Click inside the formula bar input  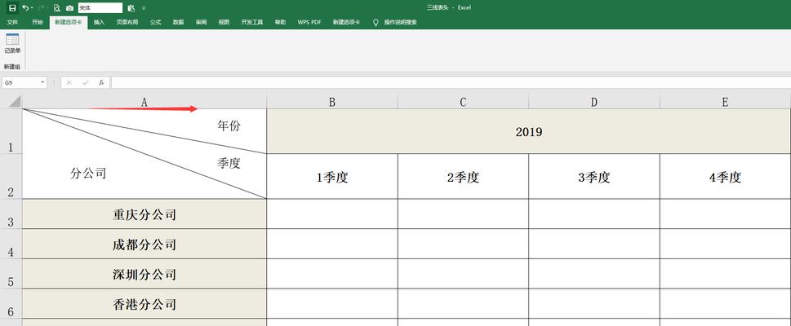[451, 82]
